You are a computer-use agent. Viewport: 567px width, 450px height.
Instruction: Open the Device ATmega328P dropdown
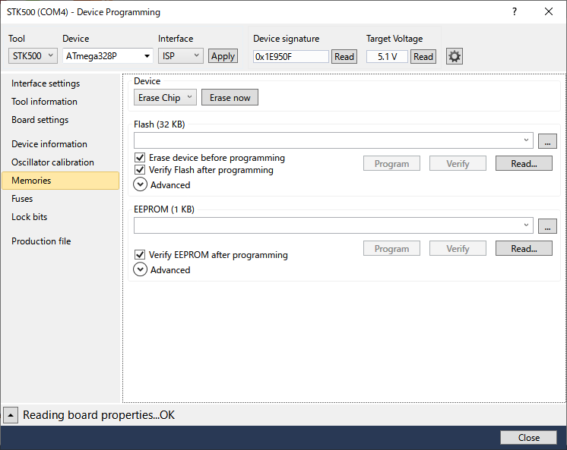pos(108,56)
